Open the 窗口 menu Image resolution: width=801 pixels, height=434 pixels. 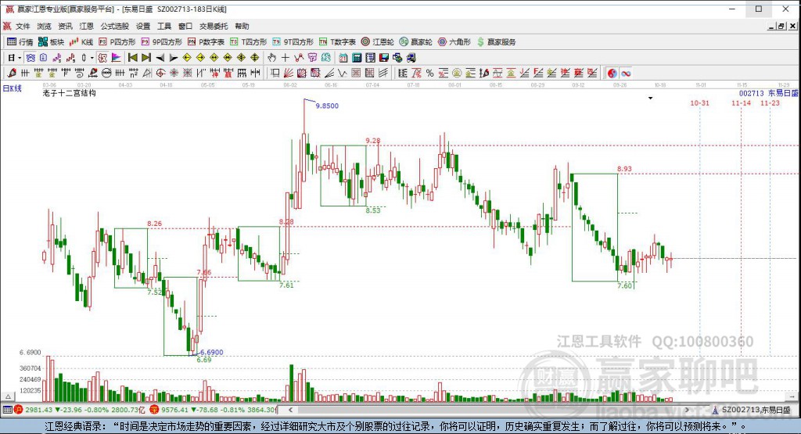coord(185,26)
